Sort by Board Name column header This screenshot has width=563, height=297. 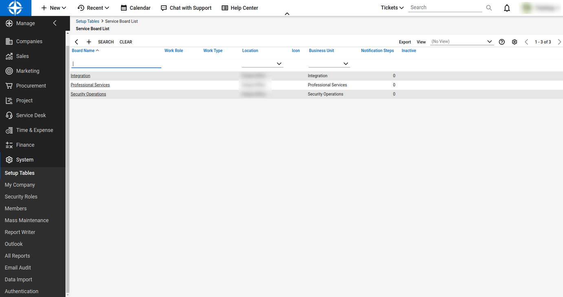(83, 51)
